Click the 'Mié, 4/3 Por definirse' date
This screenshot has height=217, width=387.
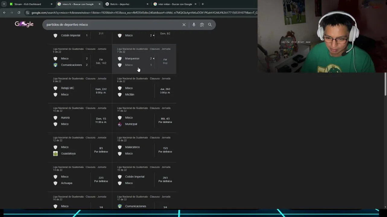[165, 120]
